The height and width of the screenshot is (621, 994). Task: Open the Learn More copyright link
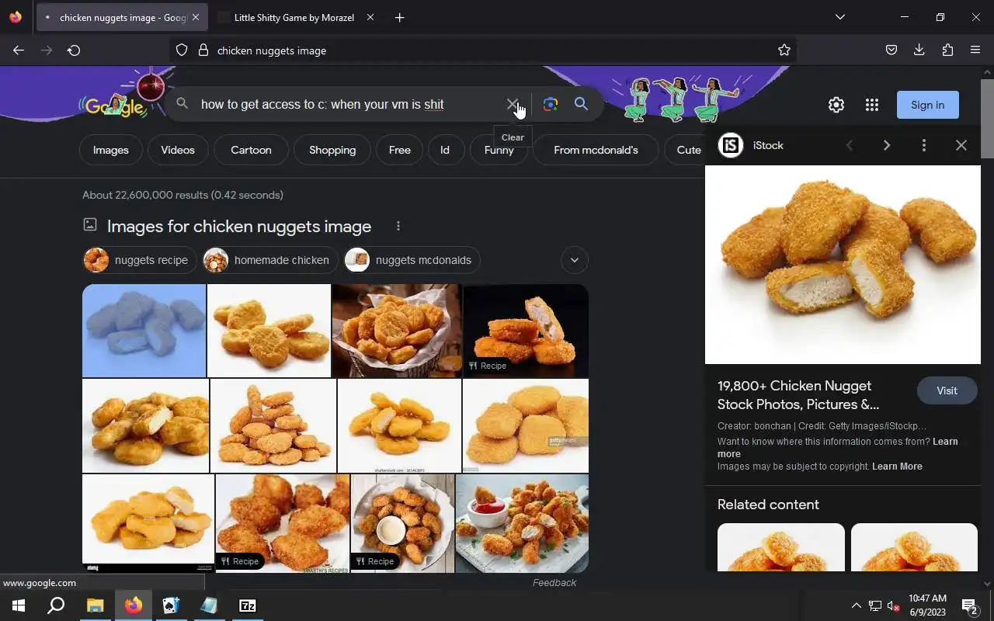pyautogui.click(x=897, y=467)
